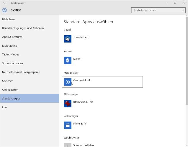Image resolution: width=188 pixels, height=147 pixels.
Task: Open Netzbetrieb und Energiesparen
Action: [x=30, y=72]
